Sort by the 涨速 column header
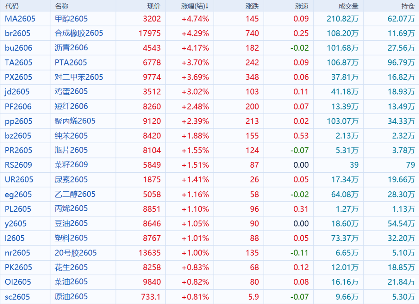 301,6
